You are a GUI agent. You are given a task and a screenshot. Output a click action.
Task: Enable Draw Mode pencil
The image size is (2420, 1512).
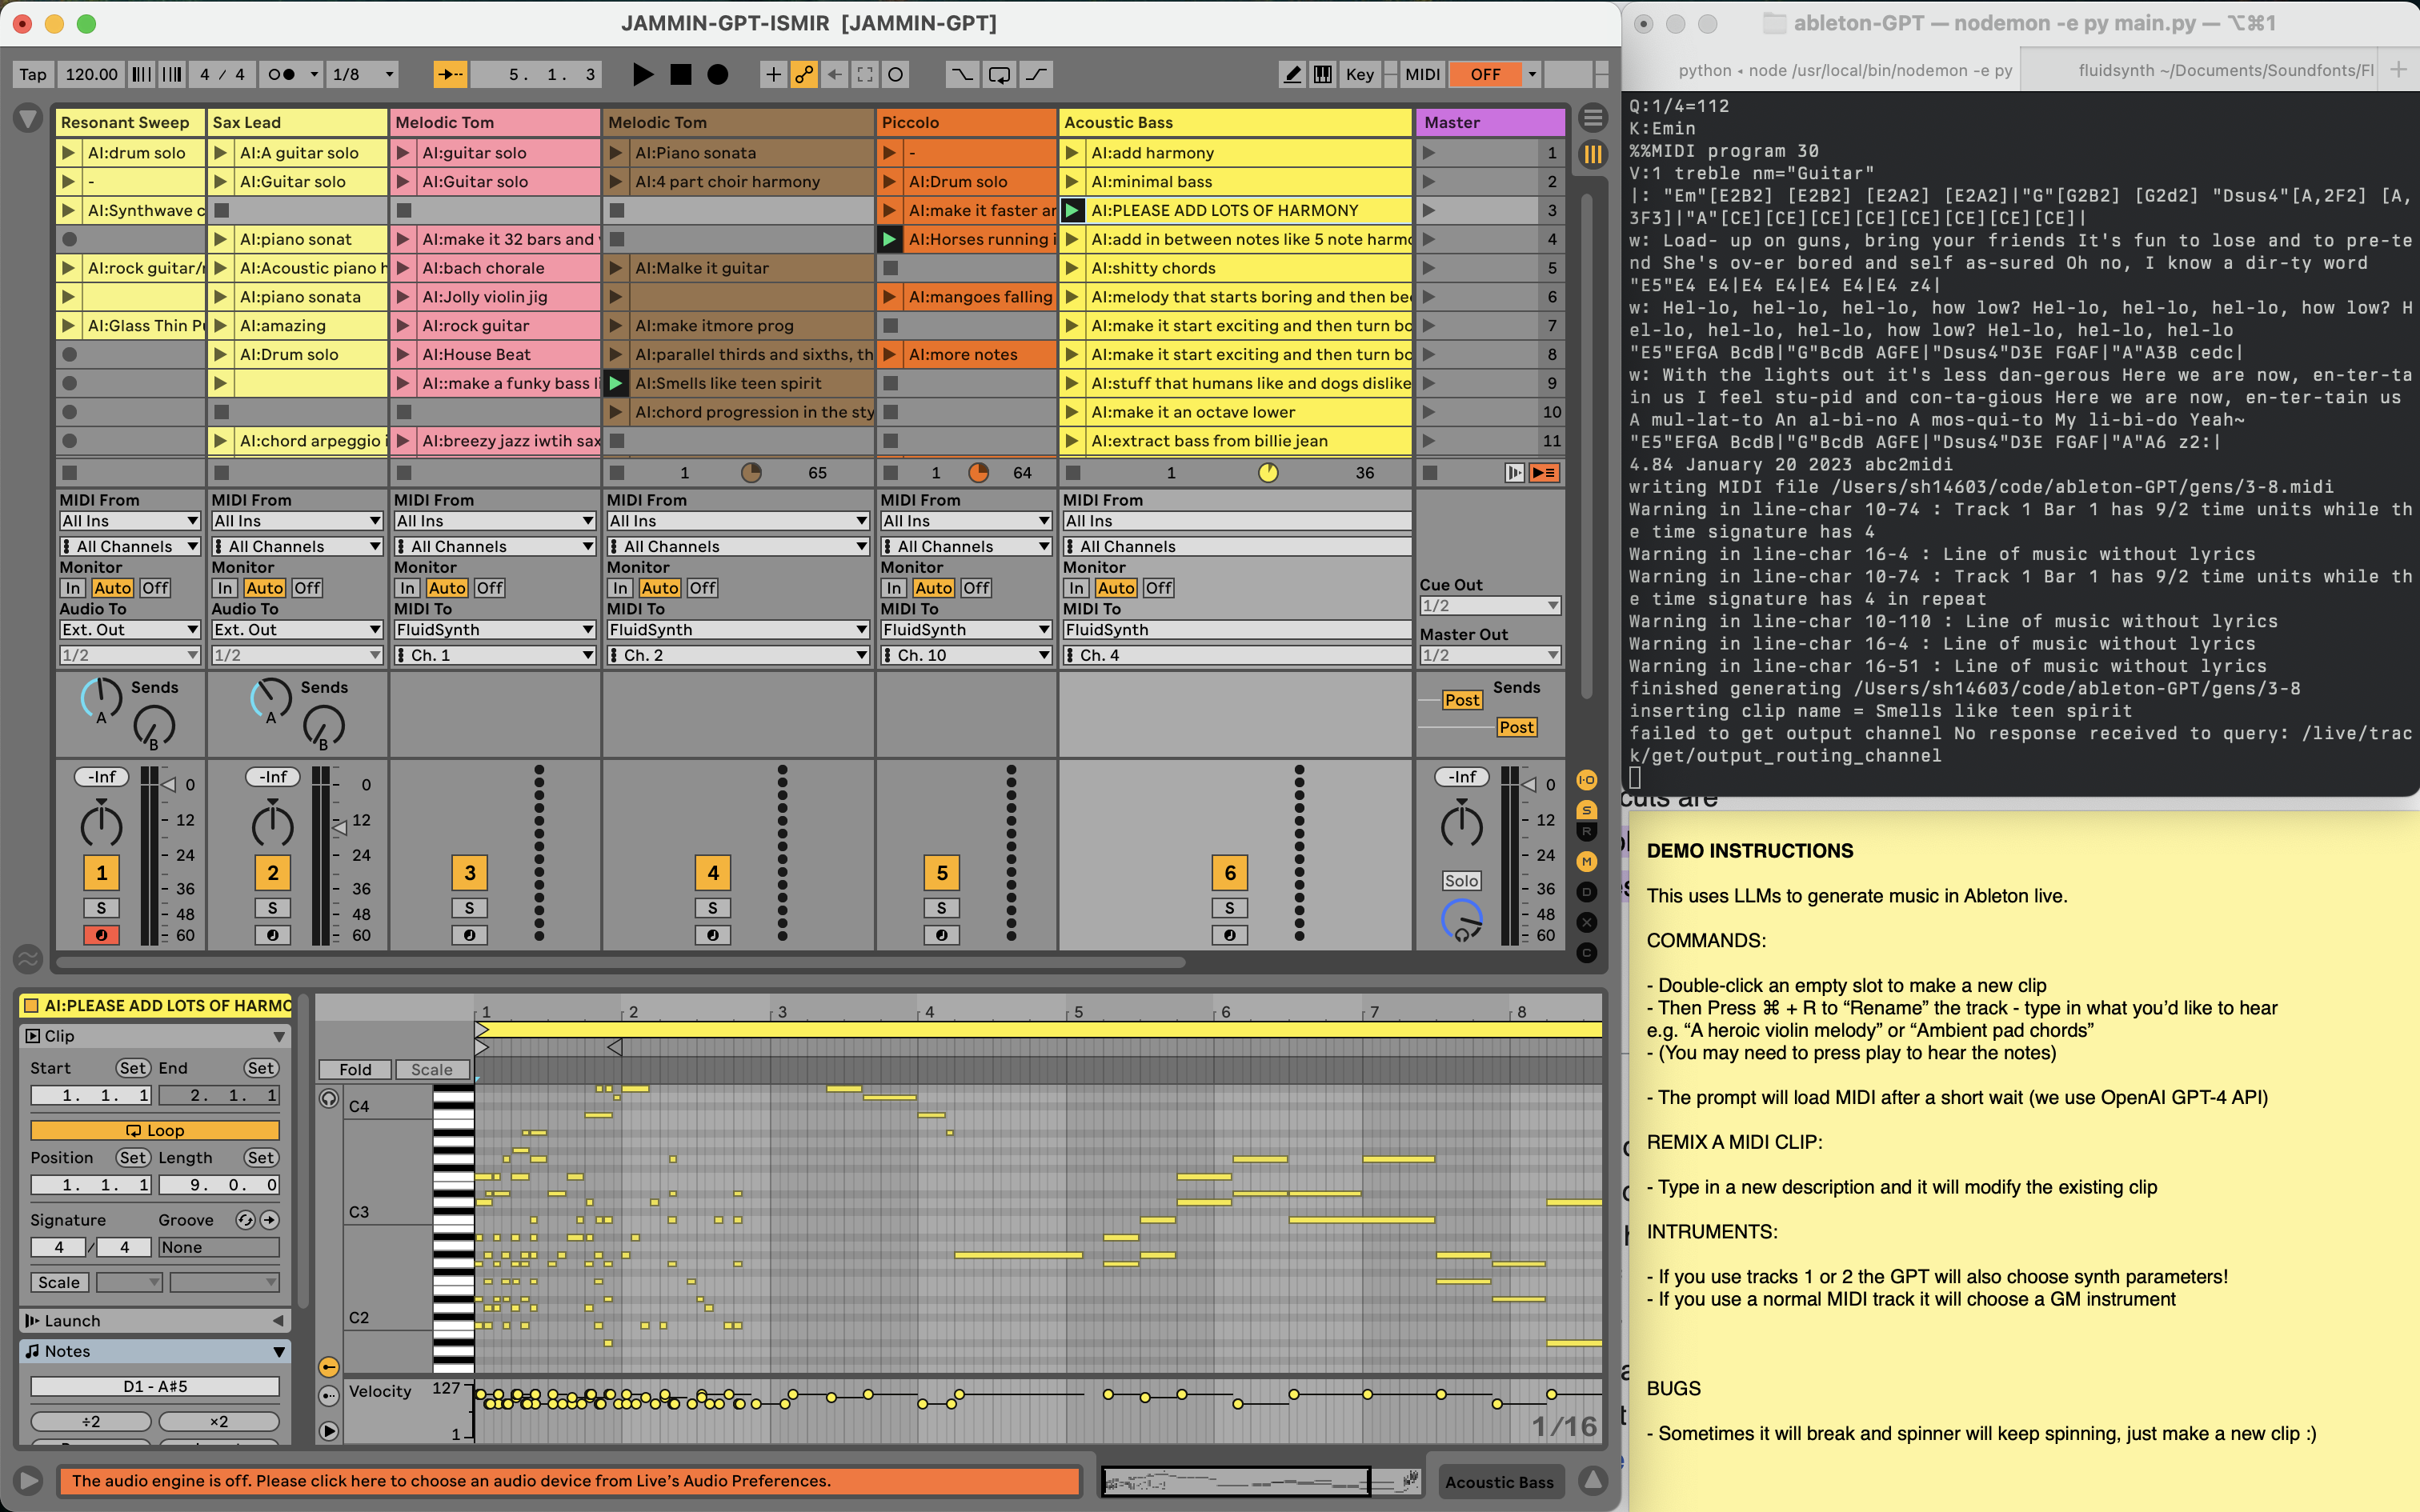pos(1292,74)
